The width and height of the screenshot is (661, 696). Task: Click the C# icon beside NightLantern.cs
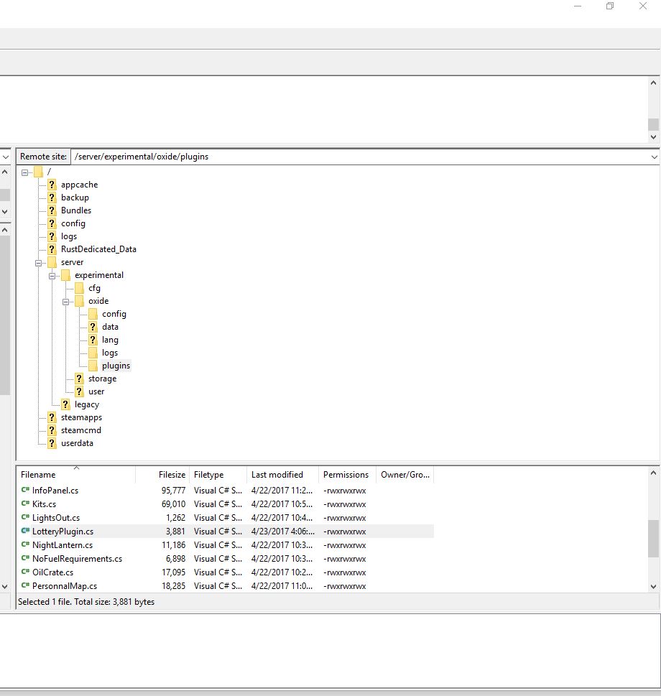(x=25, y=544)
